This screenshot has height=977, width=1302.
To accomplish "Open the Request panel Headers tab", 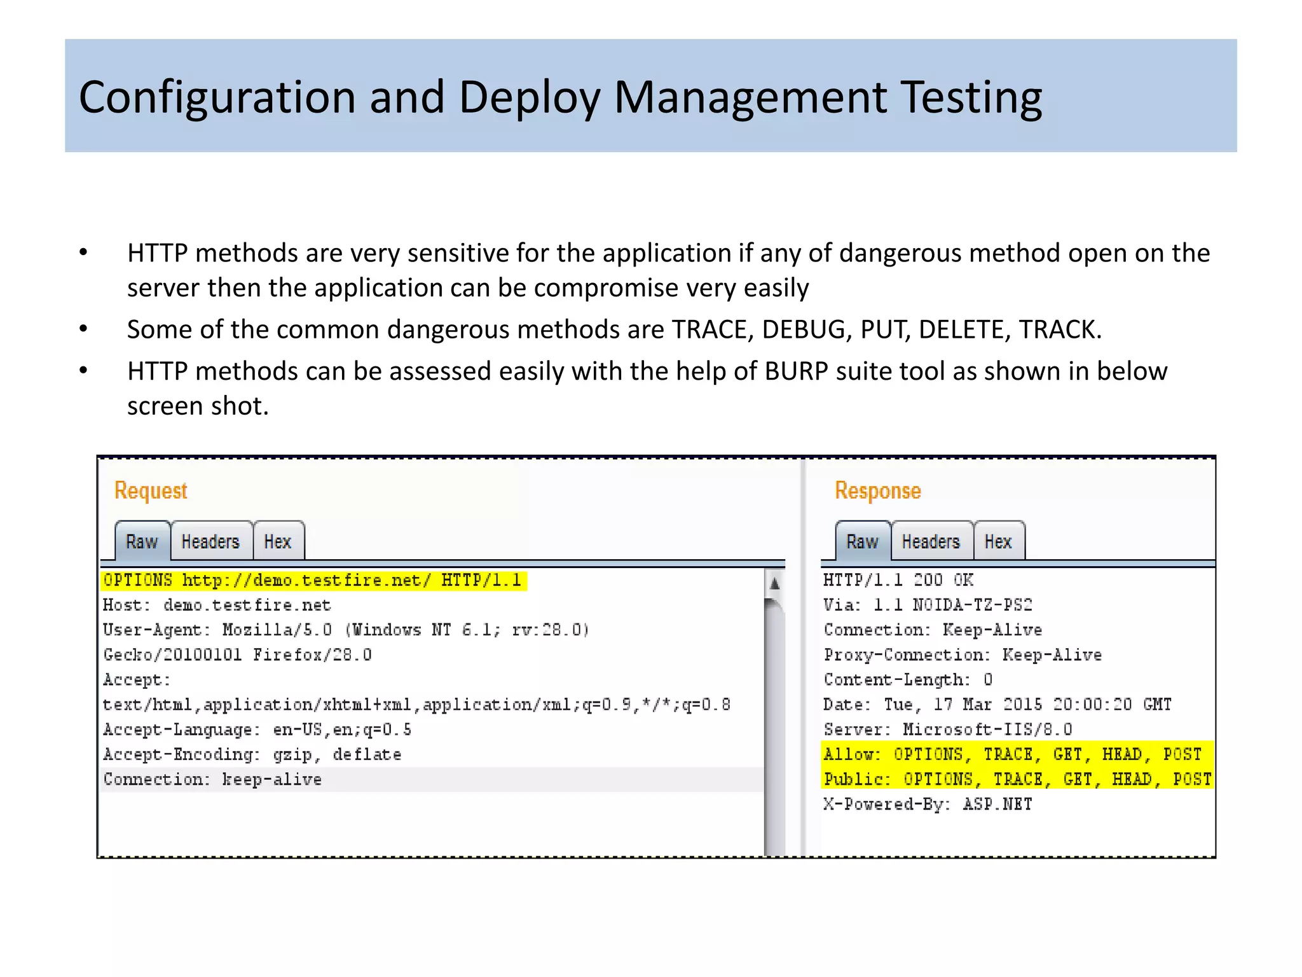I will click(x=211, y=541).
